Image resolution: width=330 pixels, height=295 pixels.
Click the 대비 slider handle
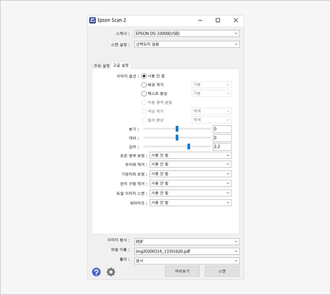(x=177, y=138)
